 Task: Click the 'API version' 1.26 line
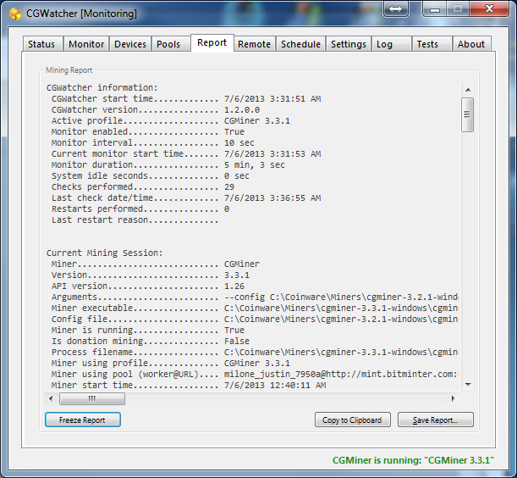[148, 286]
